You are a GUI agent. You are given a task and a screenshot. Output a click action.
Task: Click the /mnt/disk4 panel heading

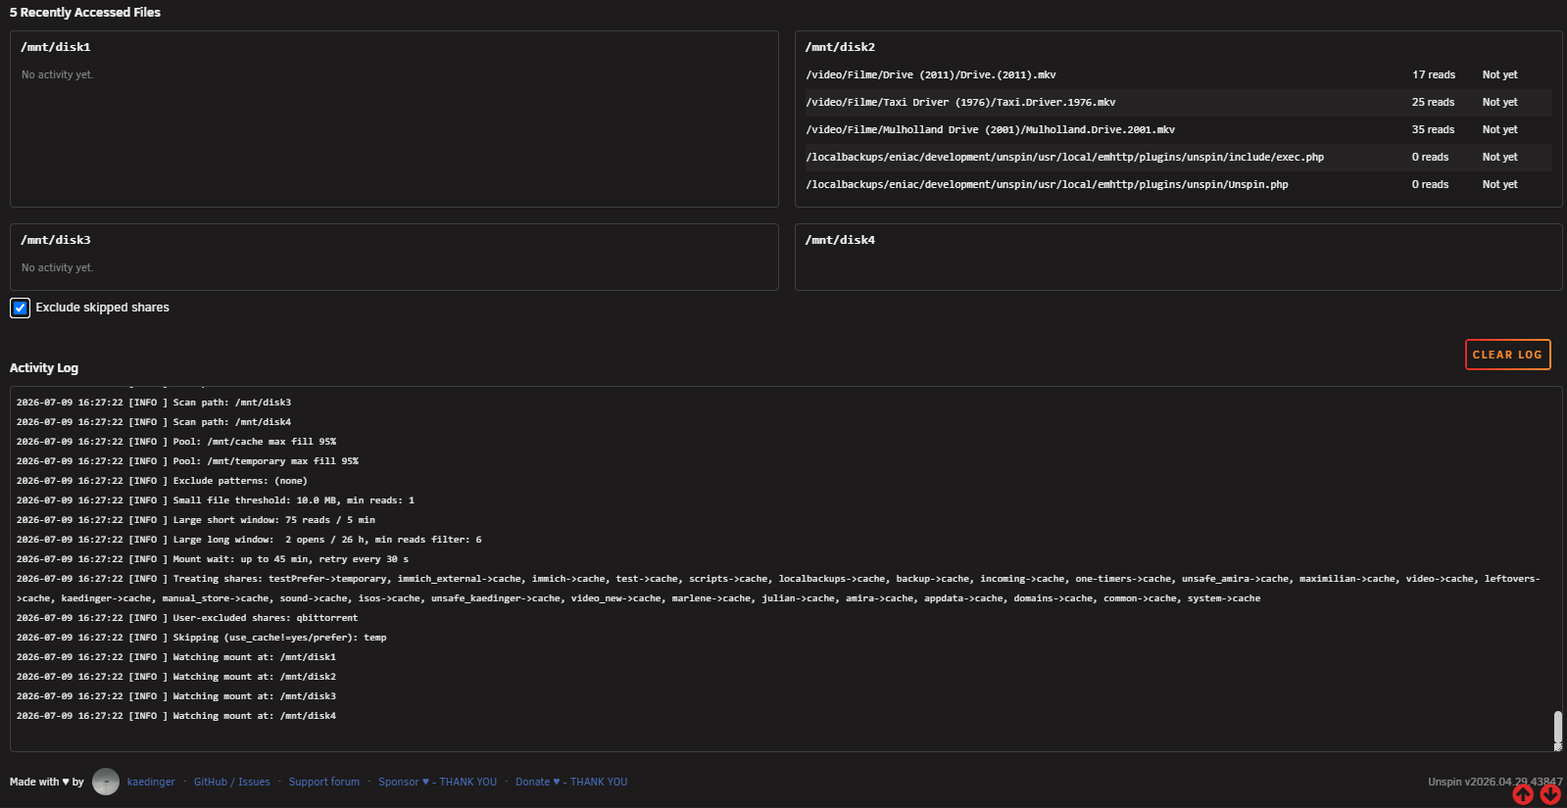[x=840, y=240]
